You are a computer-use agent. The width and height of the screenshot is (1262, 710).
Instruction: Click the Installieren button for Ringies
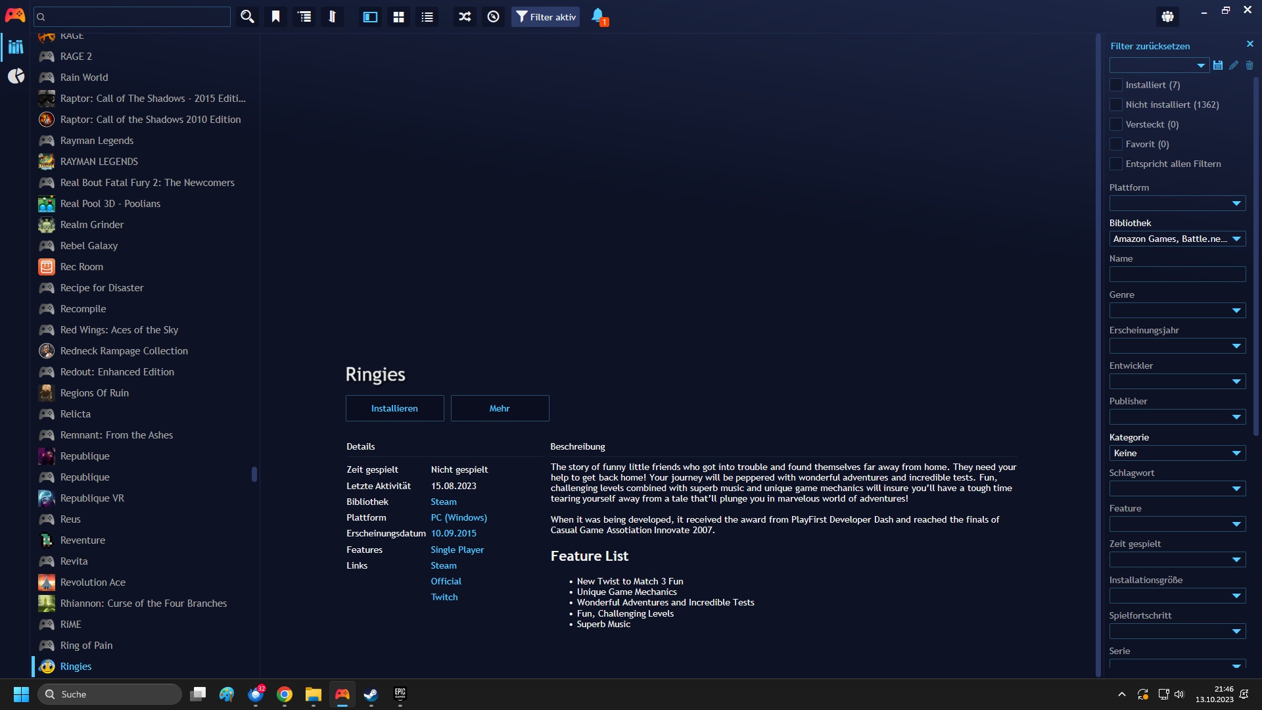(x=394, y=408)
